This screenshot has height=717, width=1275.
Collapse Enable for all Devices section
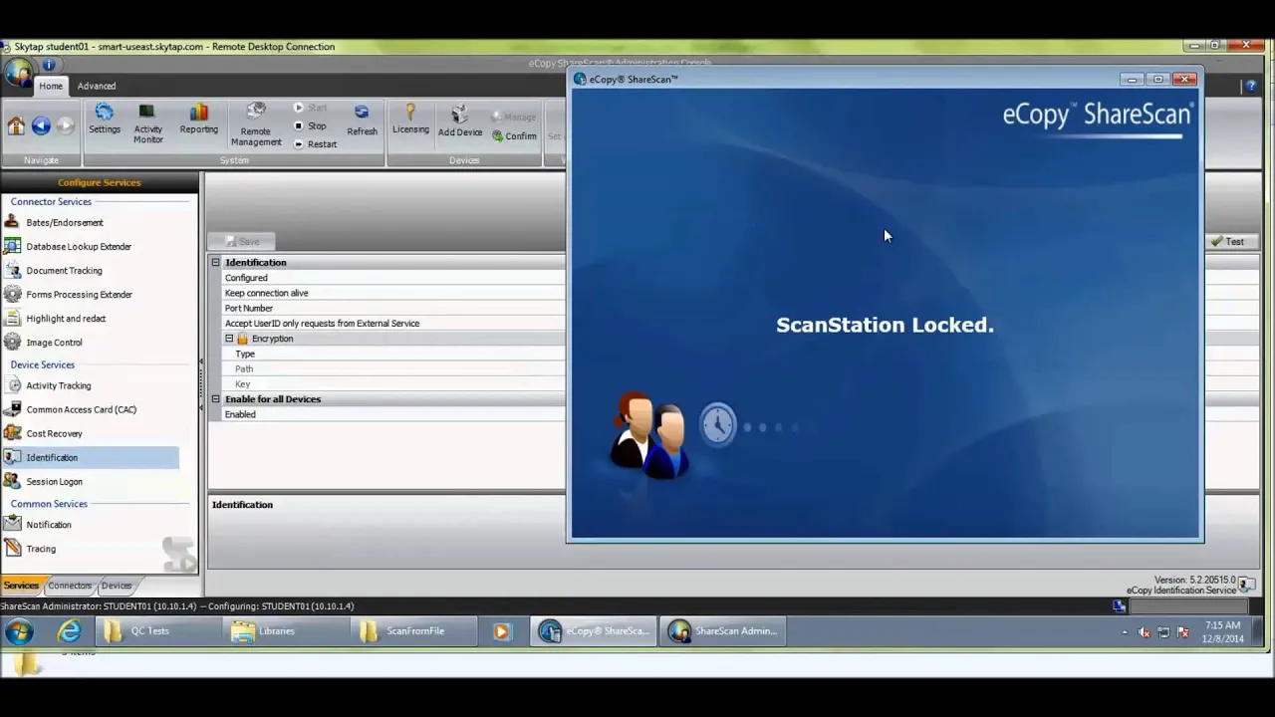coord(215,399)
